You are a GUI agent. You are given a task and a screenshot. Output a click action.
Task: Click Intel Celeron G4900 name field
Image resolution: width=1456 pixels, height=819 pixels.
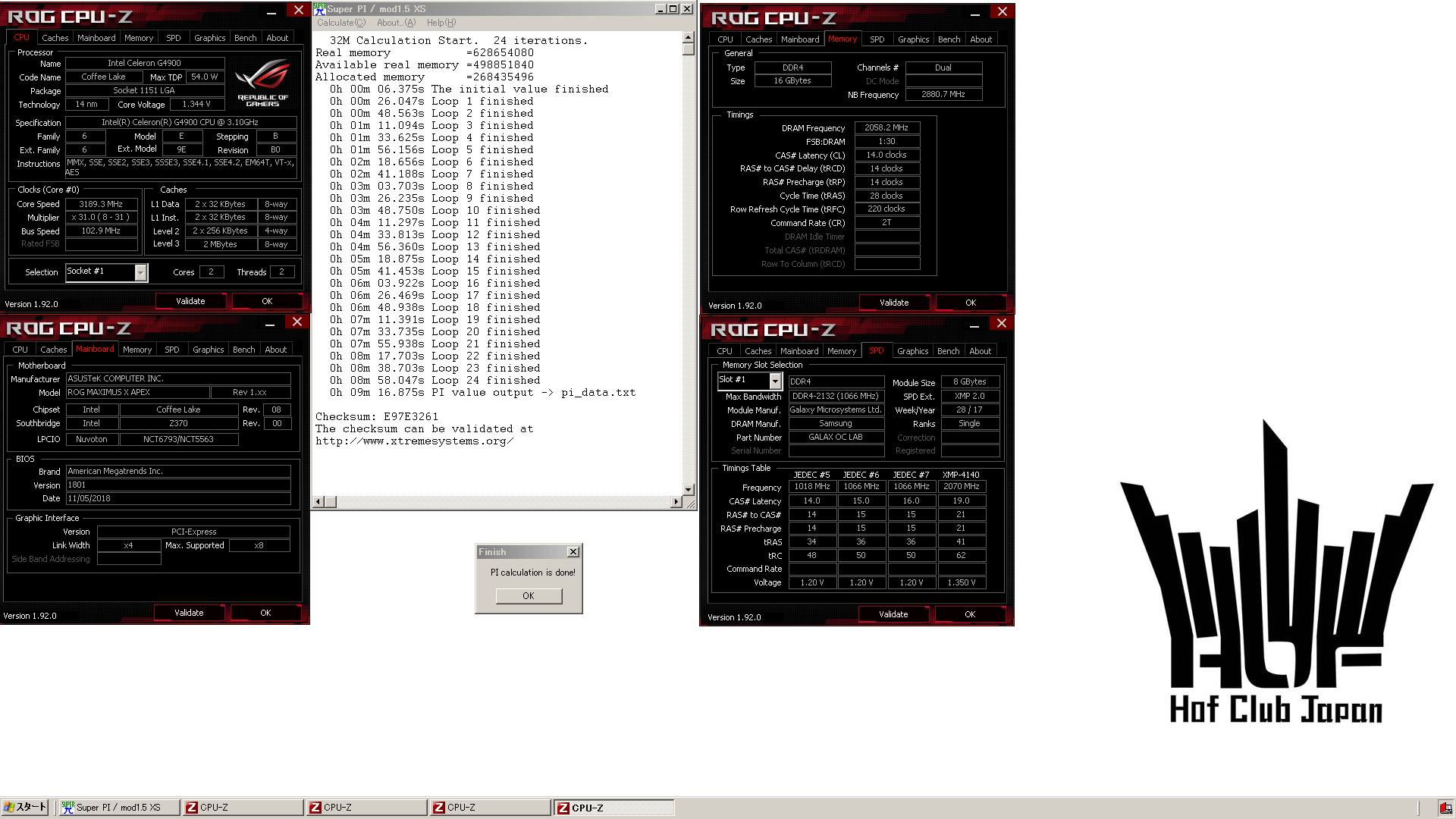tap(144, 63)
